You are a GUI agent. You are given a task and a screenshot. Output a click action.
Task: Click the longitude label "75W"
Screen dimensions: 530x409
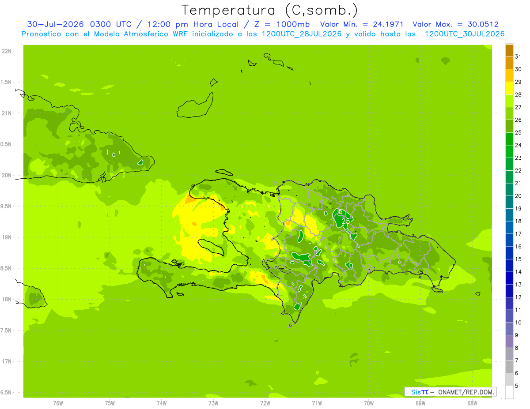(110, 403)
